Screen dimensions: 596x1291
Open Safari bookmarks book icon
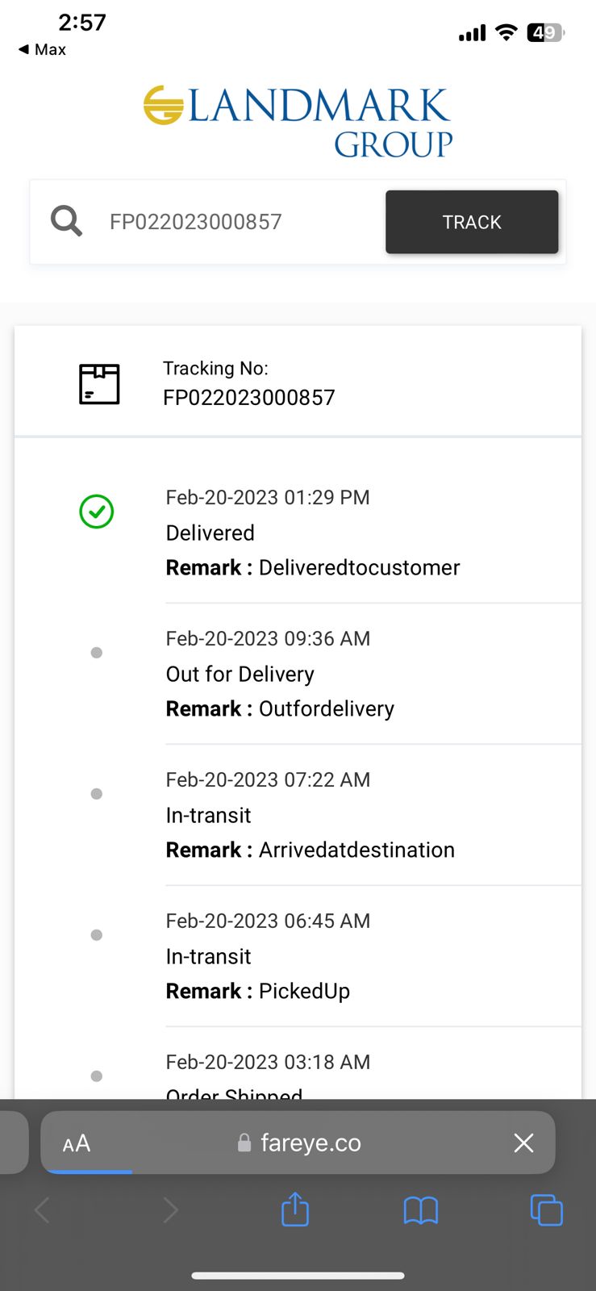click(x=420, y=1210)
